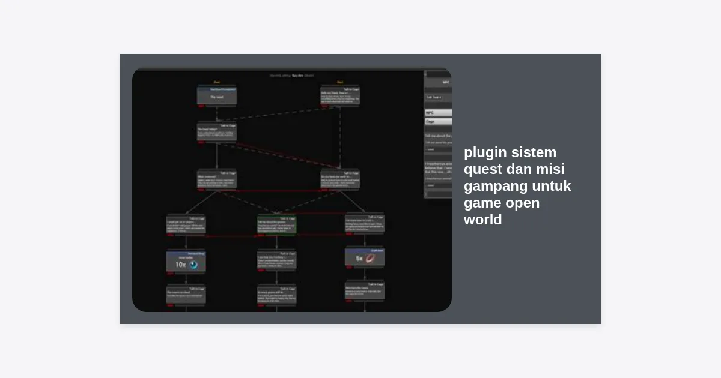Screen dimensions: 721x378
Task: Open the Cage dropdown in side panel
Action: [x=439, y=121]
